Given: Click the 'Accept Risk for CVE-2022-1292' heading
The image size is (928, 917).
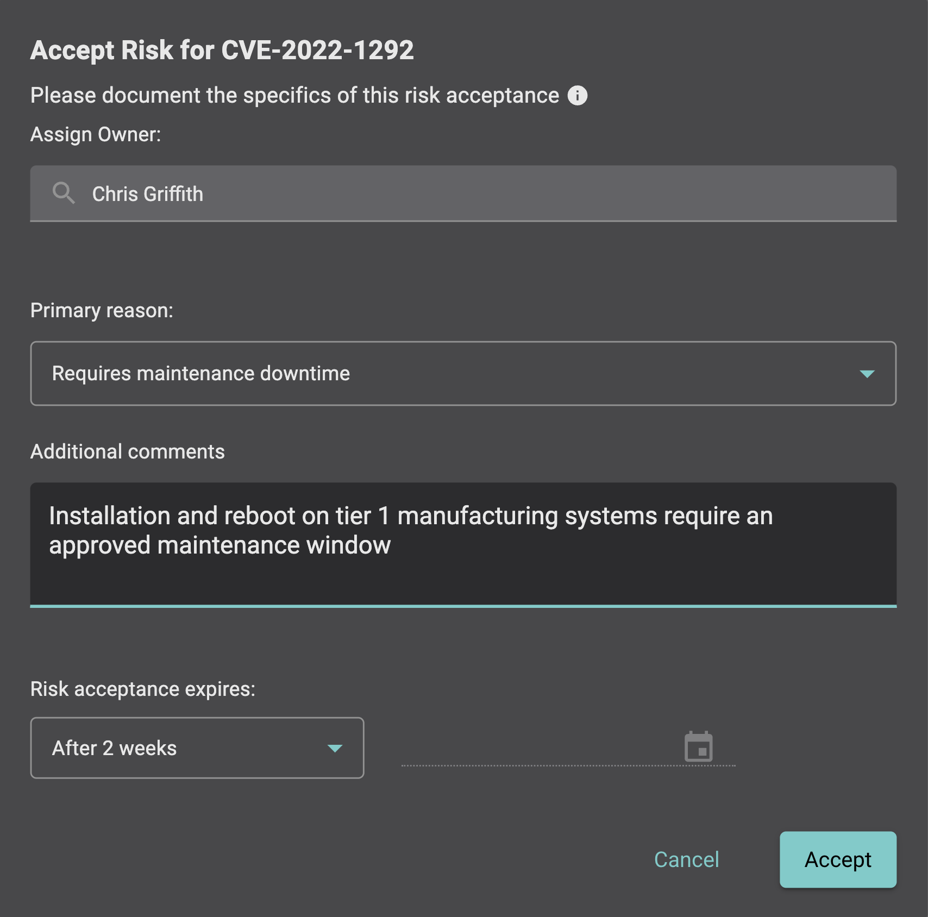Looking at the screenshot, I should point(222,51).
